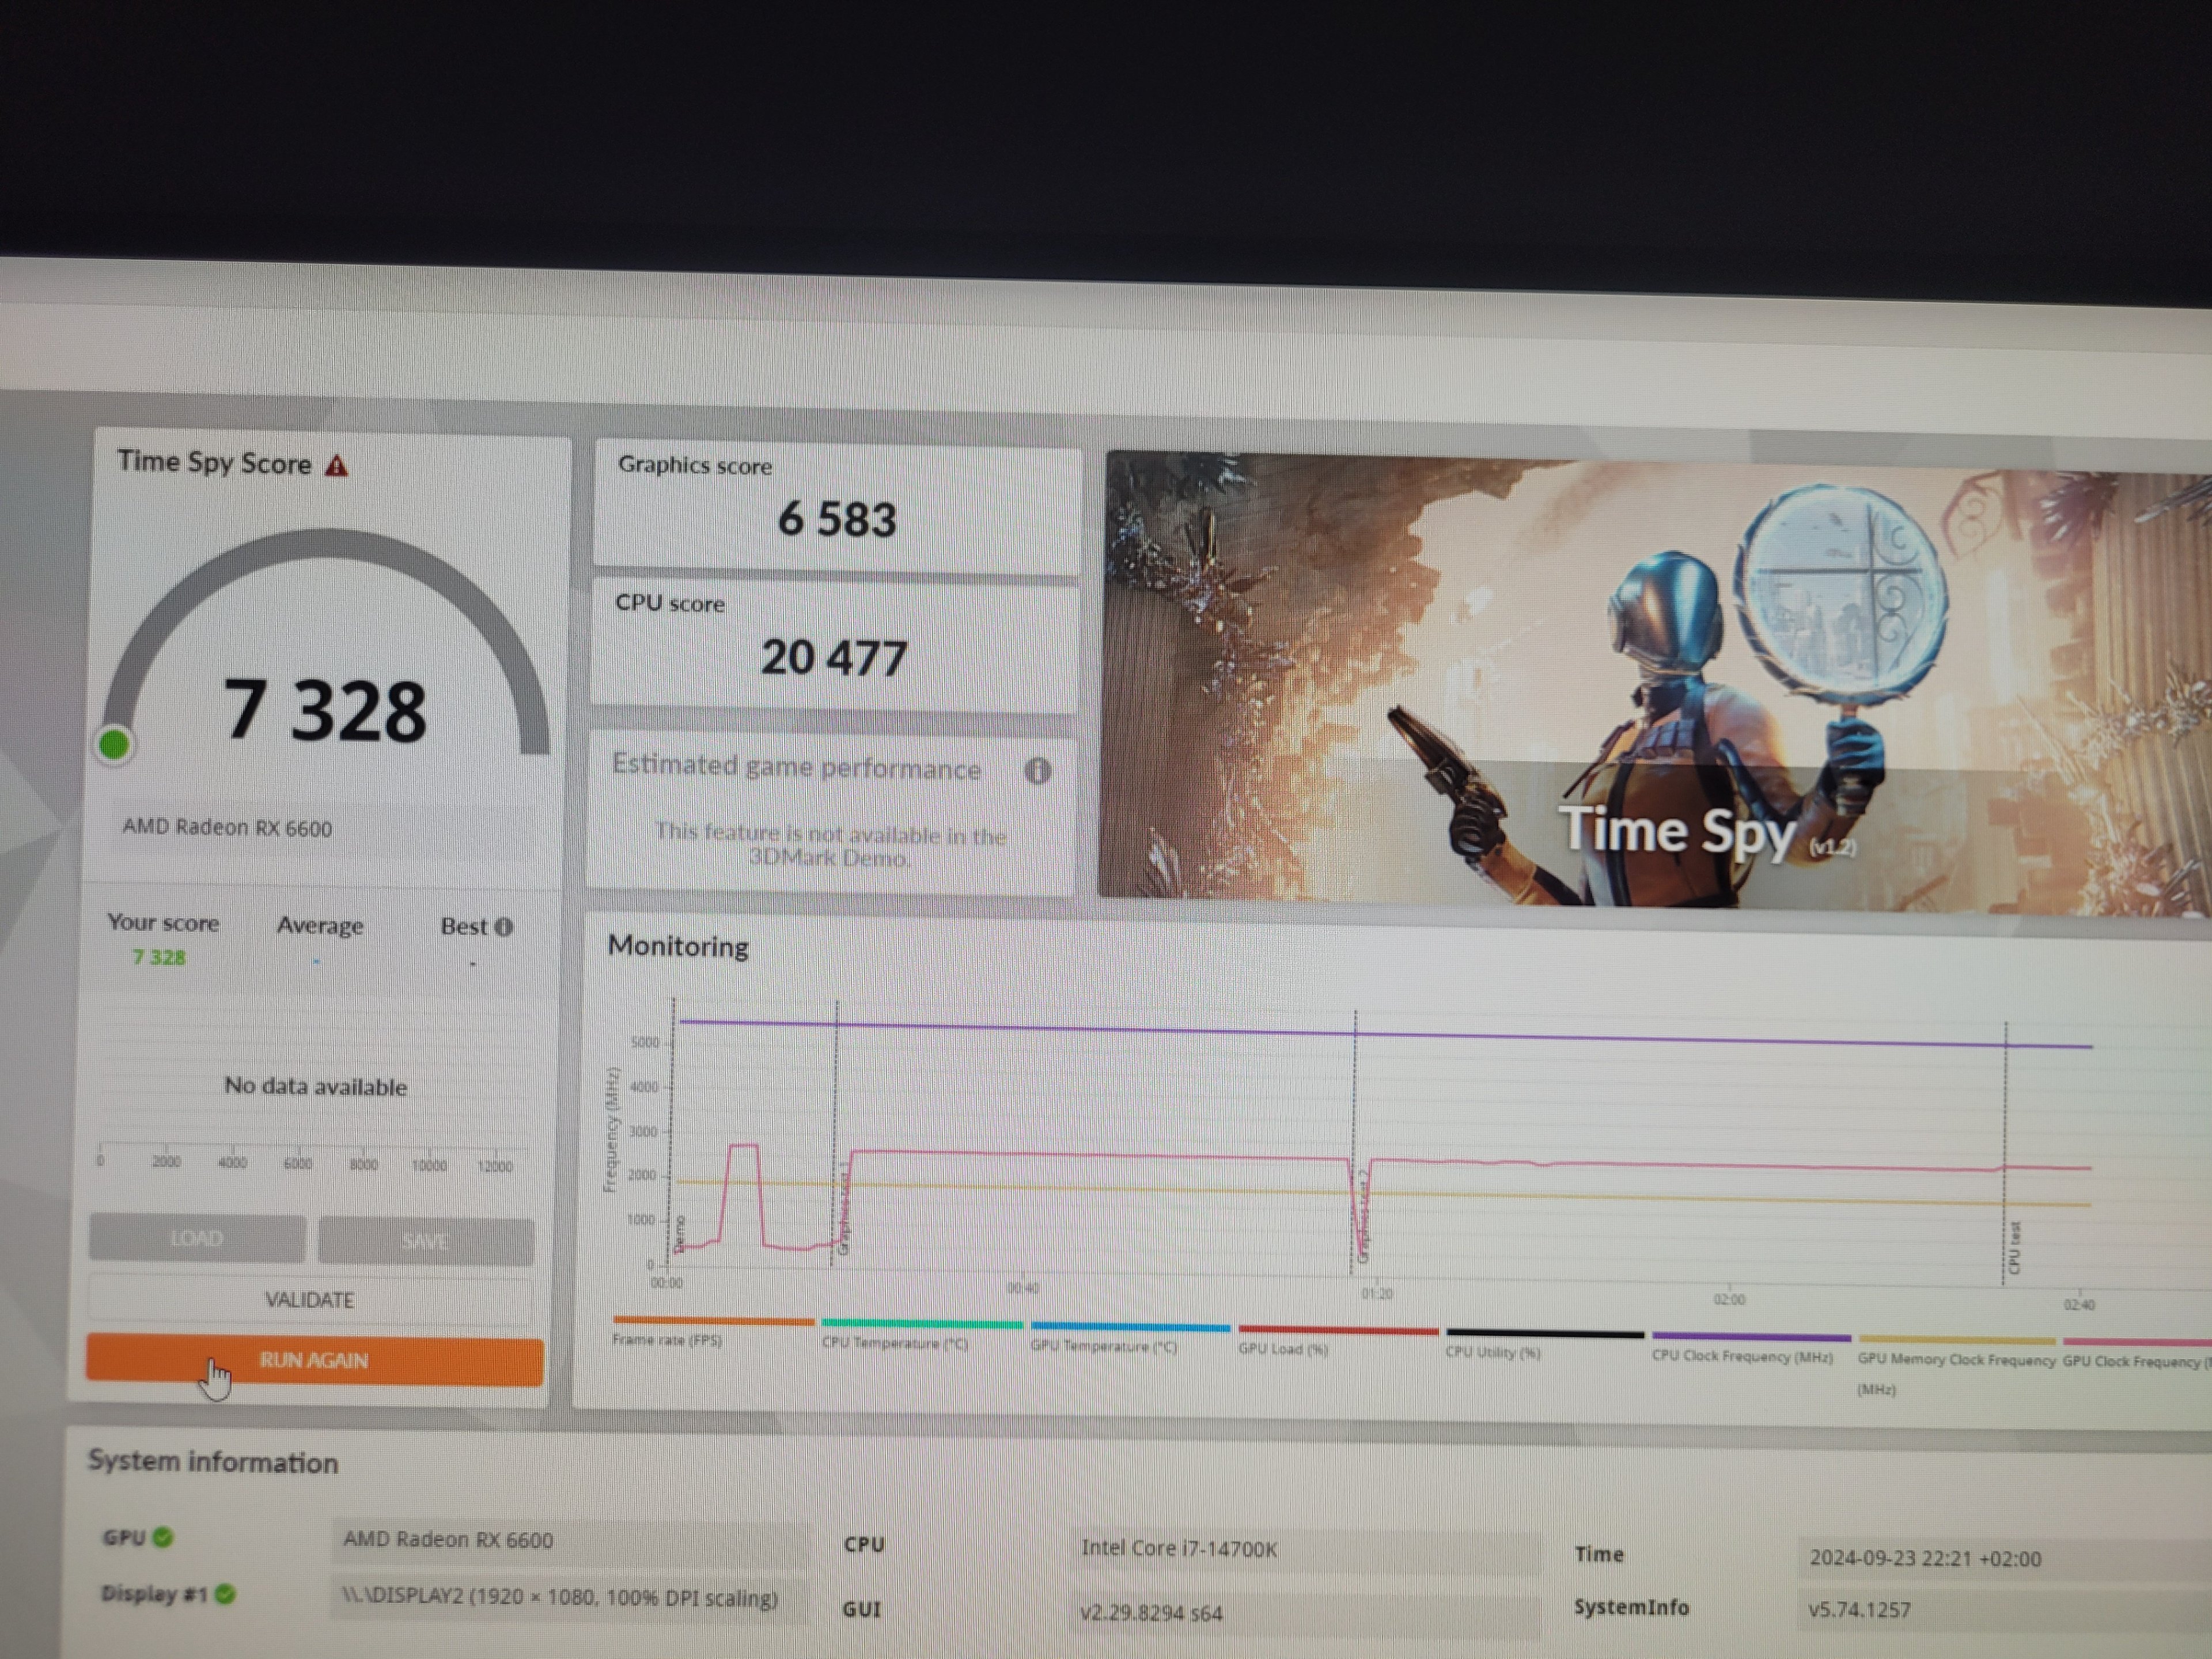Screen dimensions: 2212x1659
Task: Click the greyed SAVE button
Action: 426,1241
